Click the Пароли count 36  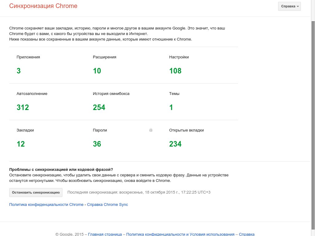coord(97,144)
